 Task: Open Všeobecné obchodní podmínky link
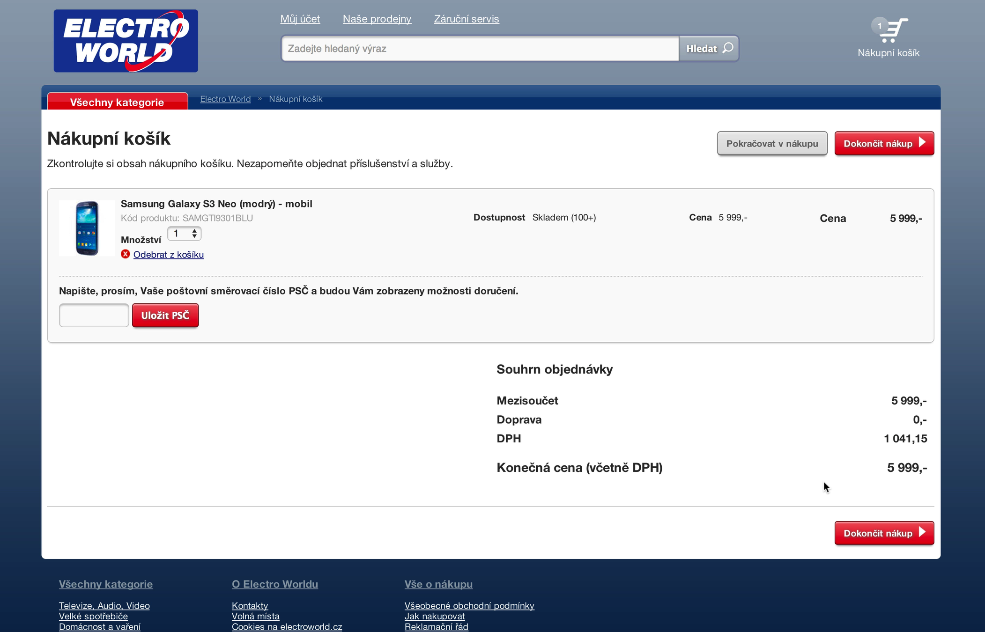point(469,606)
